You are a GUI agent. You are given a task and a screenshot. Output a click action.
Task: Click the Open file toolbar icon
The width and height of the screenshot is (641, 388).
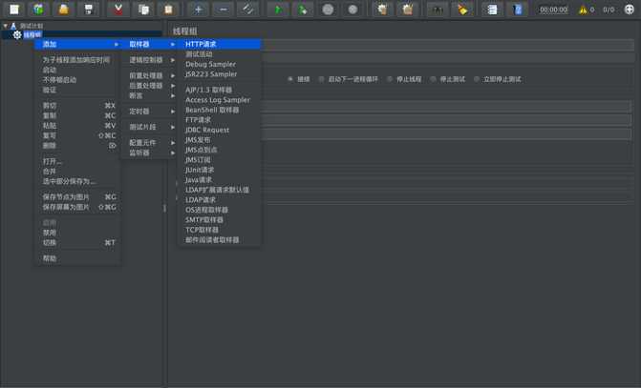pos(64,10)
